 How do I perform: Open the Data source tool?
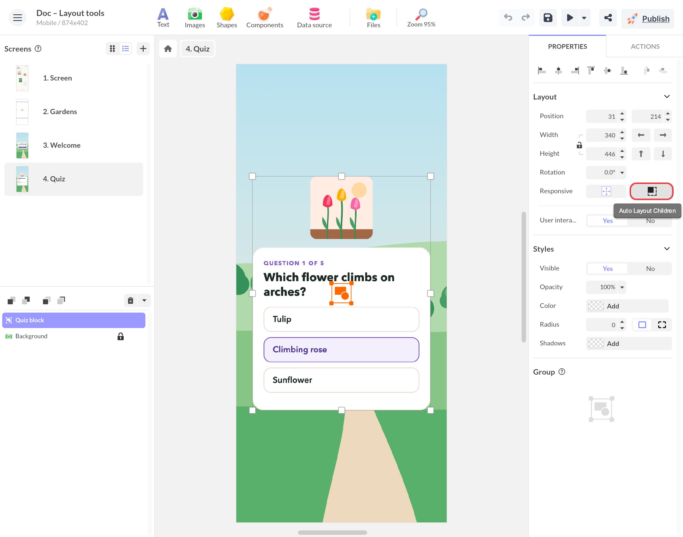(314, 18)
